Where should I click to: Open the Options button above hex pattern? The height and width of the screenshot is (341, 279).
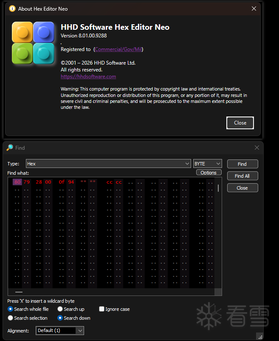[x=209, y=173]
